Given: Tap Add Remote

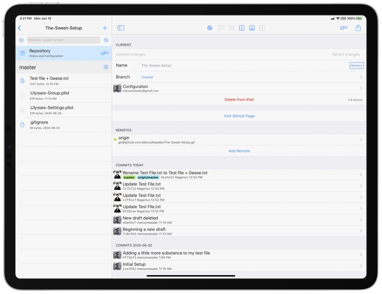Looking at the screenshot, I should click(x=239, y=151).
